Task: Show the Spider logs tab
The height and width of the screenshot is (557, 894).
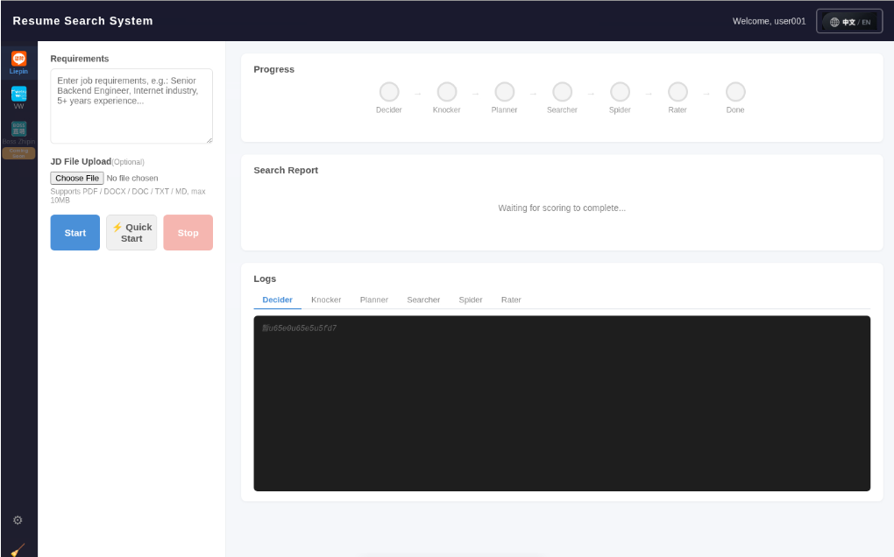Action: 471,300
